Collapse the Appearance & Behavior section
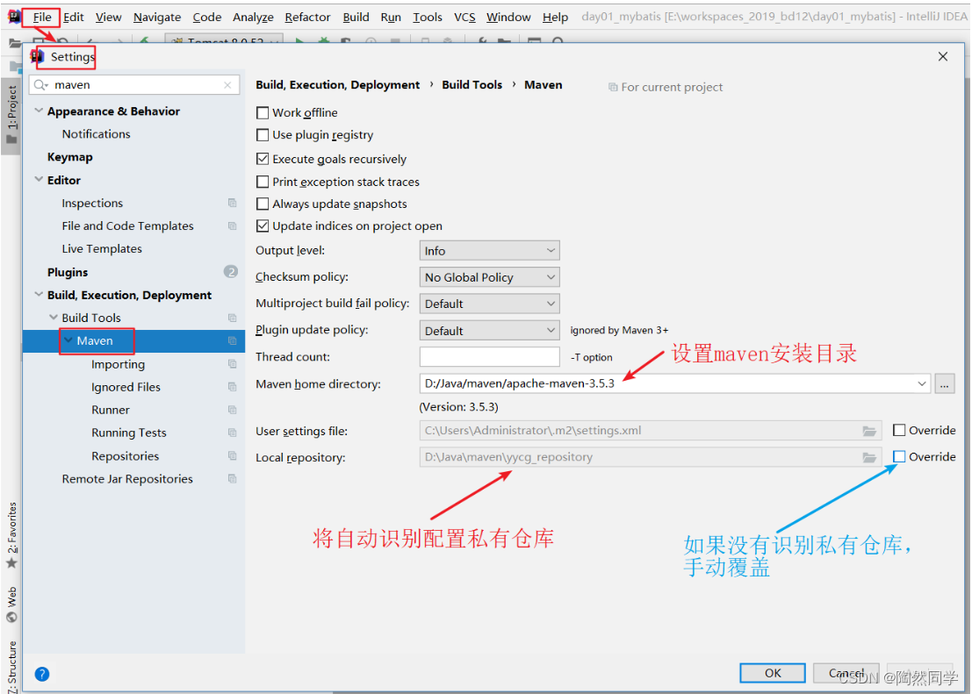The height and width of the screenshot is (694, 972). click(39, 111)
